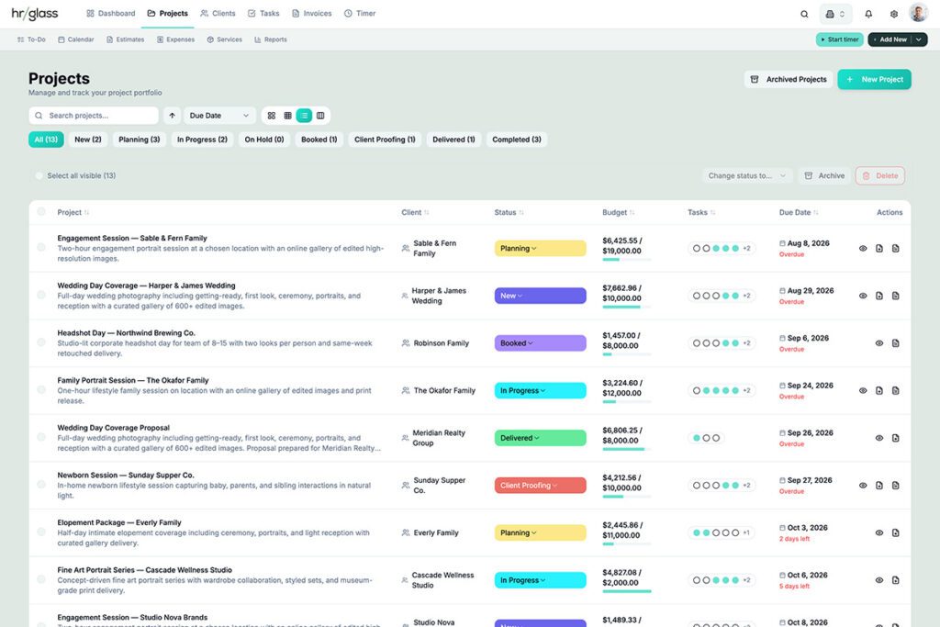Click the document icon in the Headshot Day row
This screenshot has height=627, width=940.
895,343
